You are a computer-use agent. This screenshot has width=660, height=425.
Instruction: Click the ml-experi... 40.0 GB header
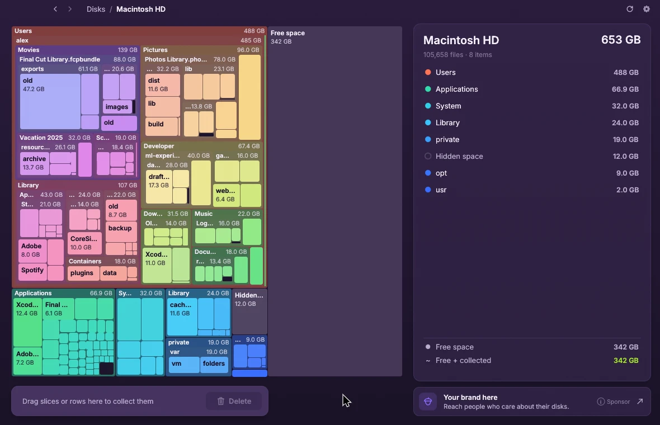(177, 155)
